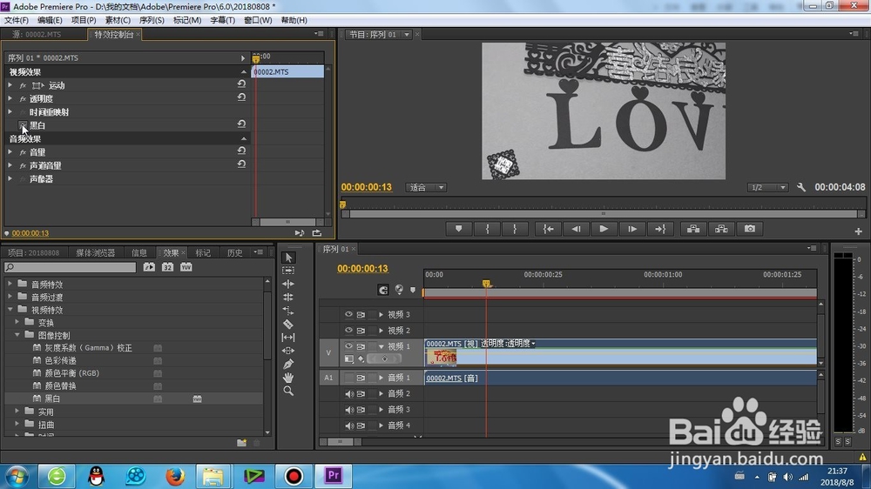
Task: Click program monitor zoom scroll bar
Action: [604, 214]
